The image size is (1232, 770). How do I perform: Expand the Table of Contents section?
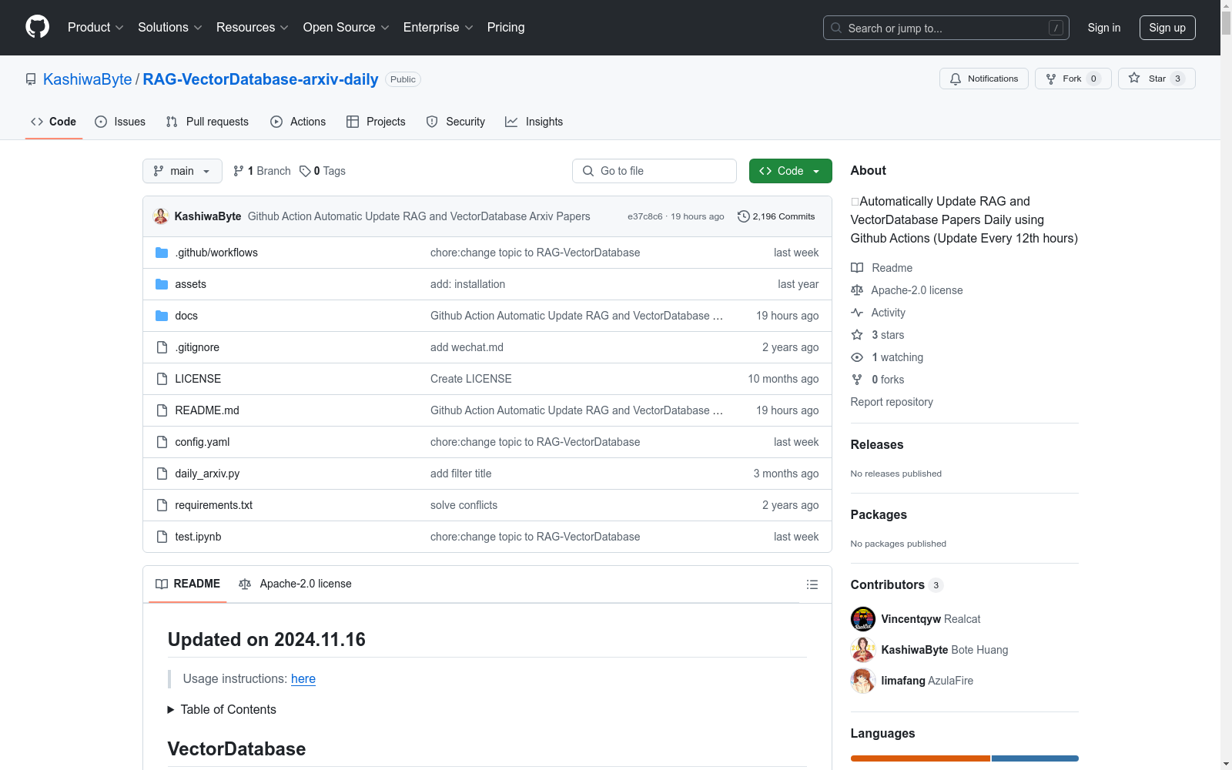(x=222, y=710)
